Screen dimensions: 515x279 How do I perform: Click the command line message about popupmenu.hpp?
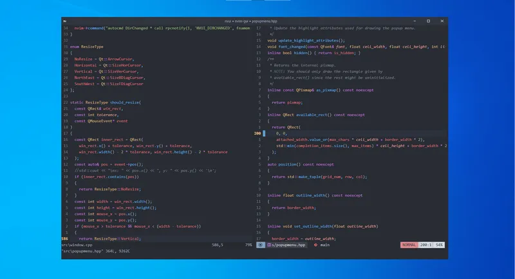tap(95, 251)
